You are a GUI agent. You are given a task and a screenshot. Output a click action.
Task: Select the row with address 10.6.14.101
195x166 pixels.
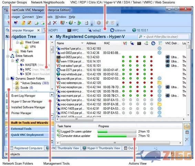(x=121, y=61)
